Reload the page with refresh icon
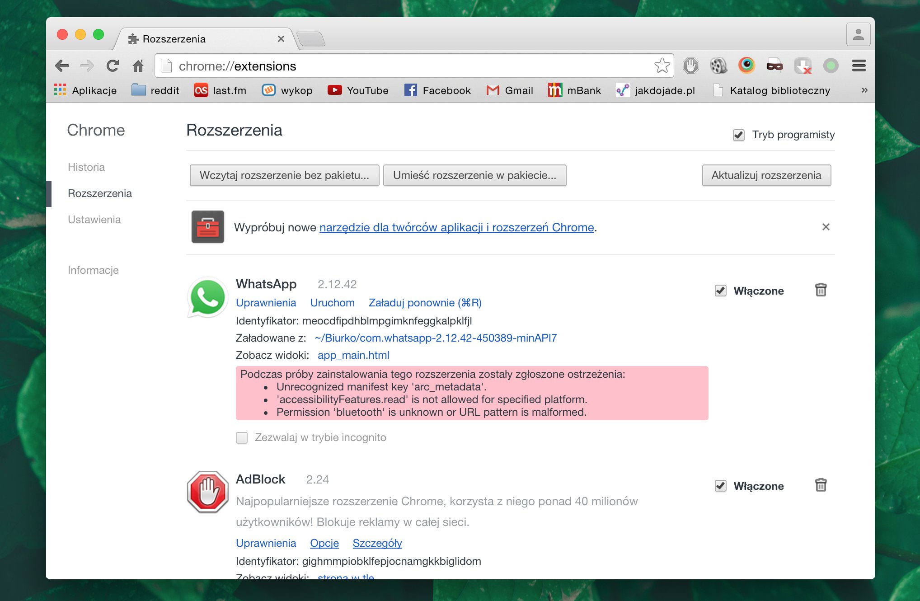The width and height of the screenshot is (920, 601). click(113, 66)
